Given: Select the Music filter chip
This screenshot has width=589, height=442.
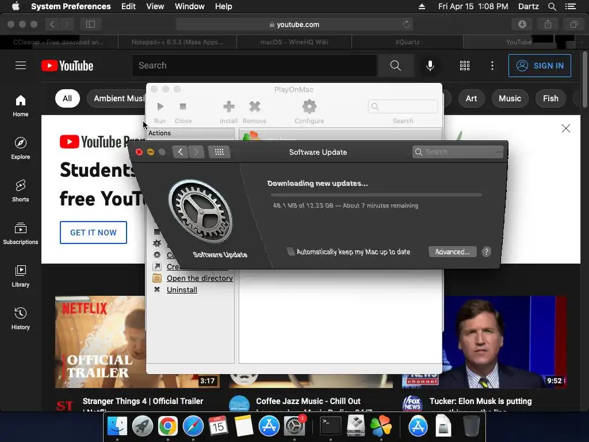Looking at the screenshot, I should (510, 98).
